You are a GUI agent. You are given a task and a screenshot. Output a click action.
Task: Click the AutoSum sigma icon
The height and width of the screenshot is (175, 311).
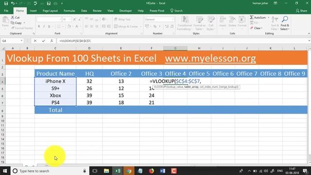tap(252, 17)
